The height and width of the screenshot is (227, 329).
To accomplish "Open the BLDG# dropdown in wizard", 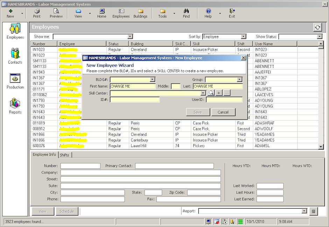I will click(x=153, y=80).
